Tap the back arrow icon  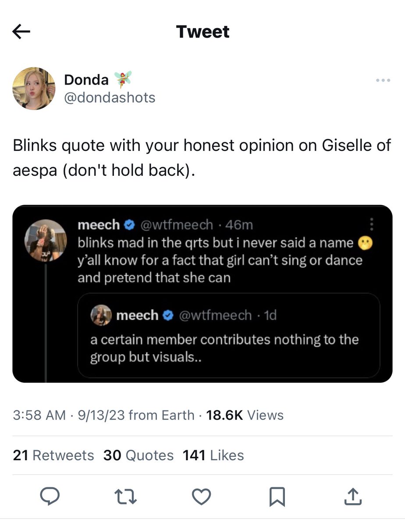tap(21, 32)
